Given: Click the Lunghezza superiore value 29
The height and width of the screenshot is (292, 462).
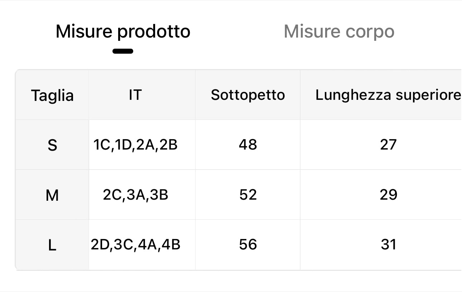Looking at the screenshot, I should click(x=388, y=195).
